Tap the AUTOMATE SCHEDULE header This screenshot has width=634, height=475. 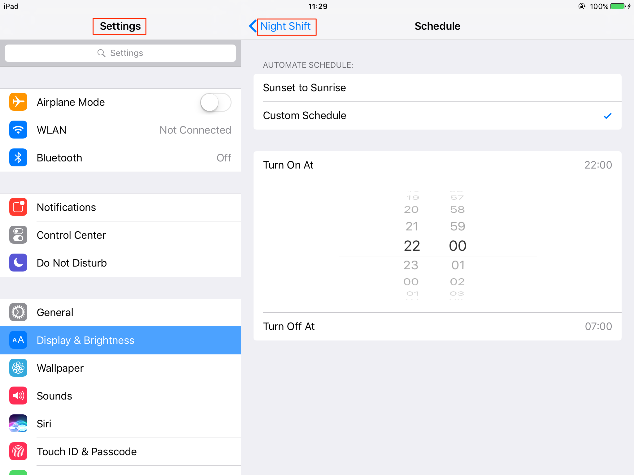click(x=308, y=65)
